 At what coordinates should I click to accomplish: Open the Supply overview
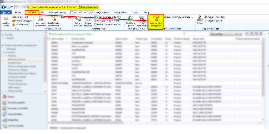pyautogui.click(x=78, y=21)
